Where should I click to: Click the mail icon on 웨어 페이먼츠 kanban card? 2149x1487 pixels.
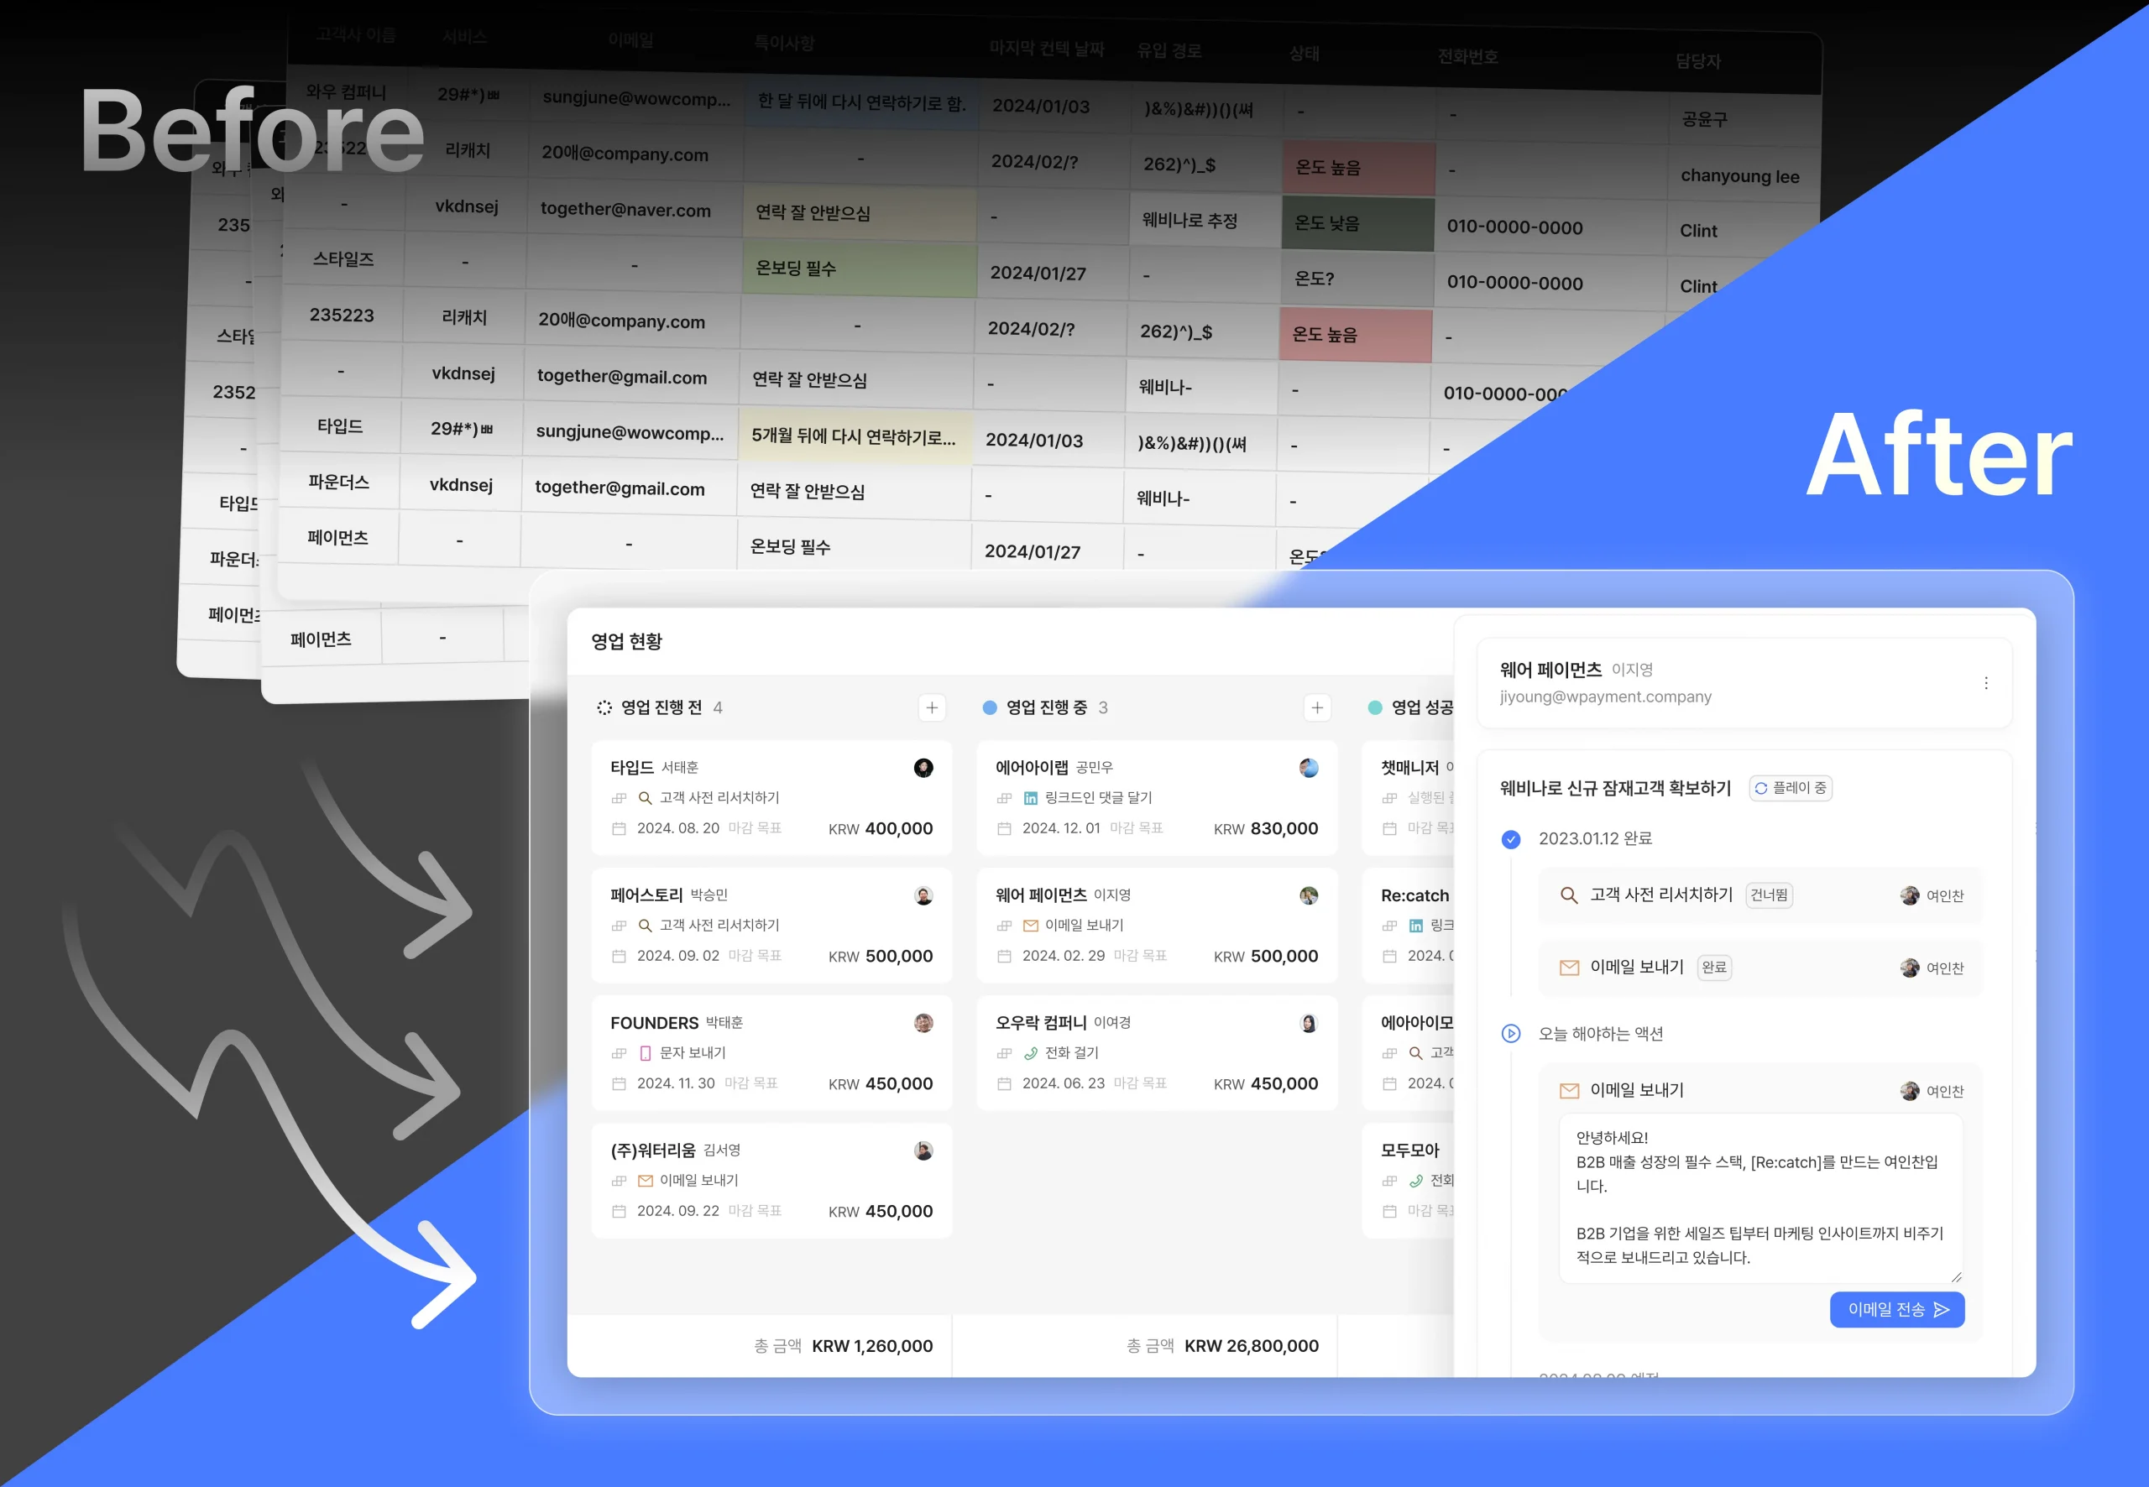click(1030, 926)
